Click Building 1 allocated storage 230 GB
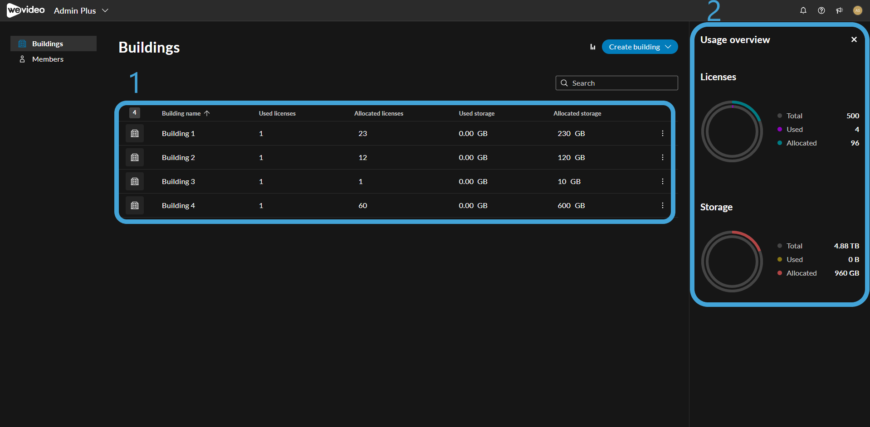 pos(571,133)
